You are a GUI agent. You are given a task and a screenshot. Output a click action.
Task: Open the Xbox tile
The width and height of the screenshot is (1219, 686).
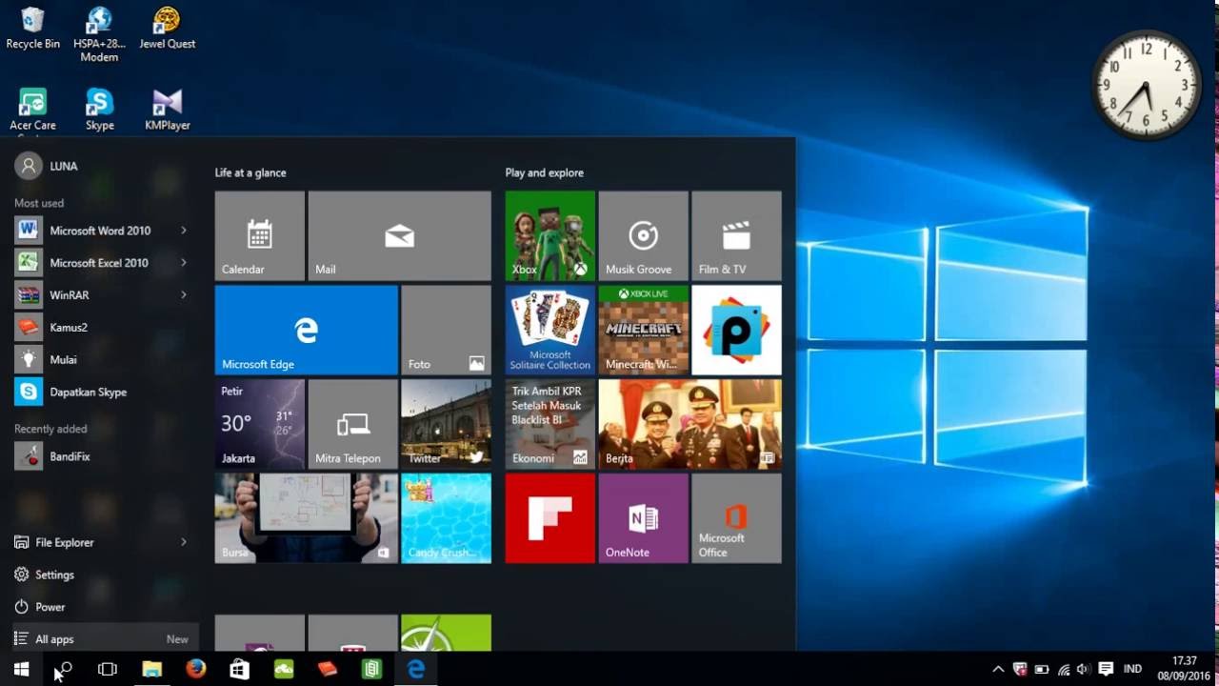[x=550, y=236]
